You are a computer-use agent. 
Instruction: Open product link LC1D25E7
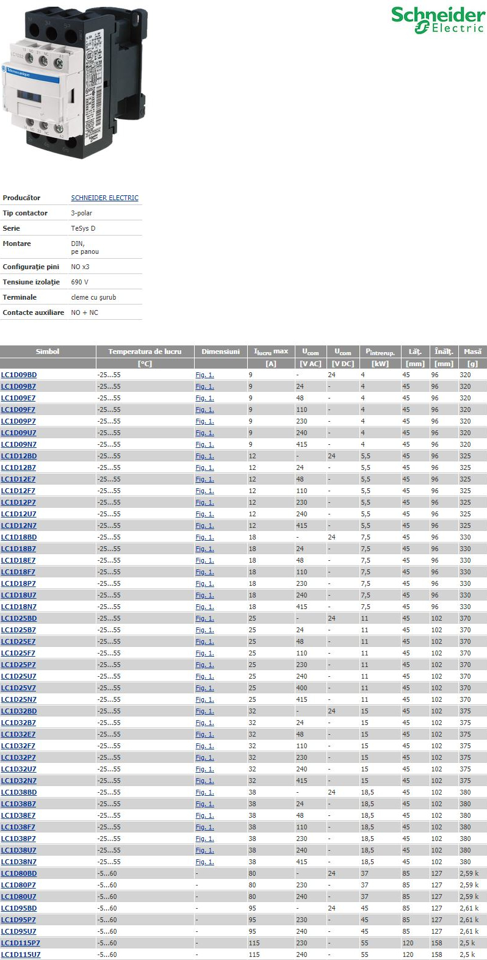(x=18, y=641)
